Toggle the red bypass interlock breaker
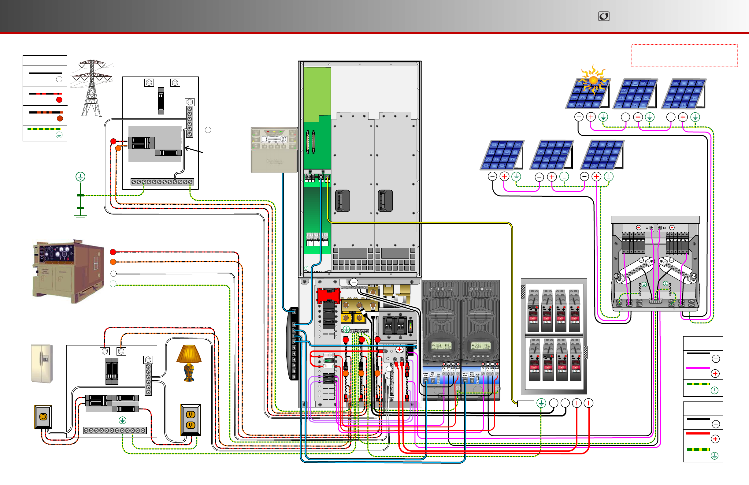The height and width of the screenshot is (485, 749). 328,295
